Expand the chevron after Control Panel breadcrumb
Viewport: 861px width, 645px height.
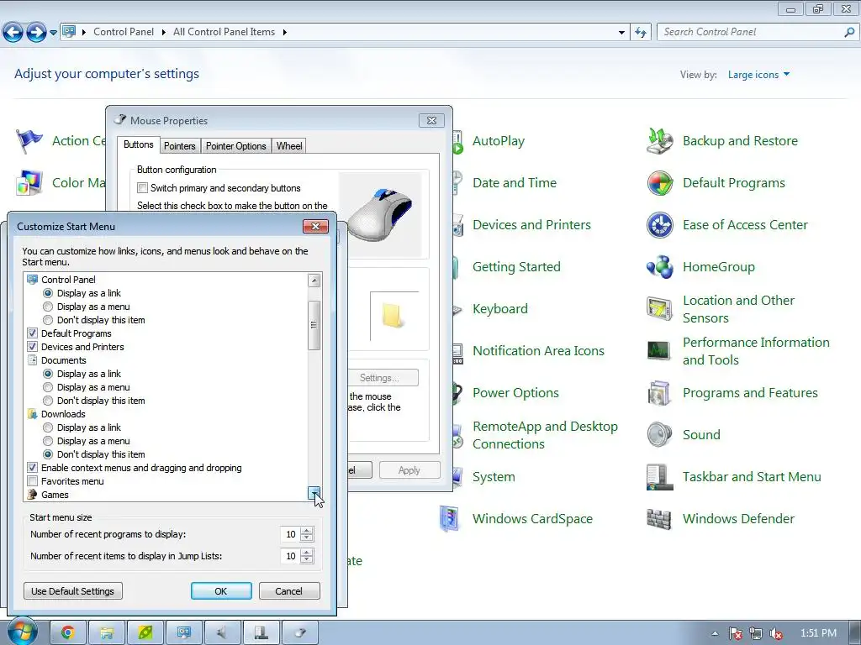click(164, 33)
